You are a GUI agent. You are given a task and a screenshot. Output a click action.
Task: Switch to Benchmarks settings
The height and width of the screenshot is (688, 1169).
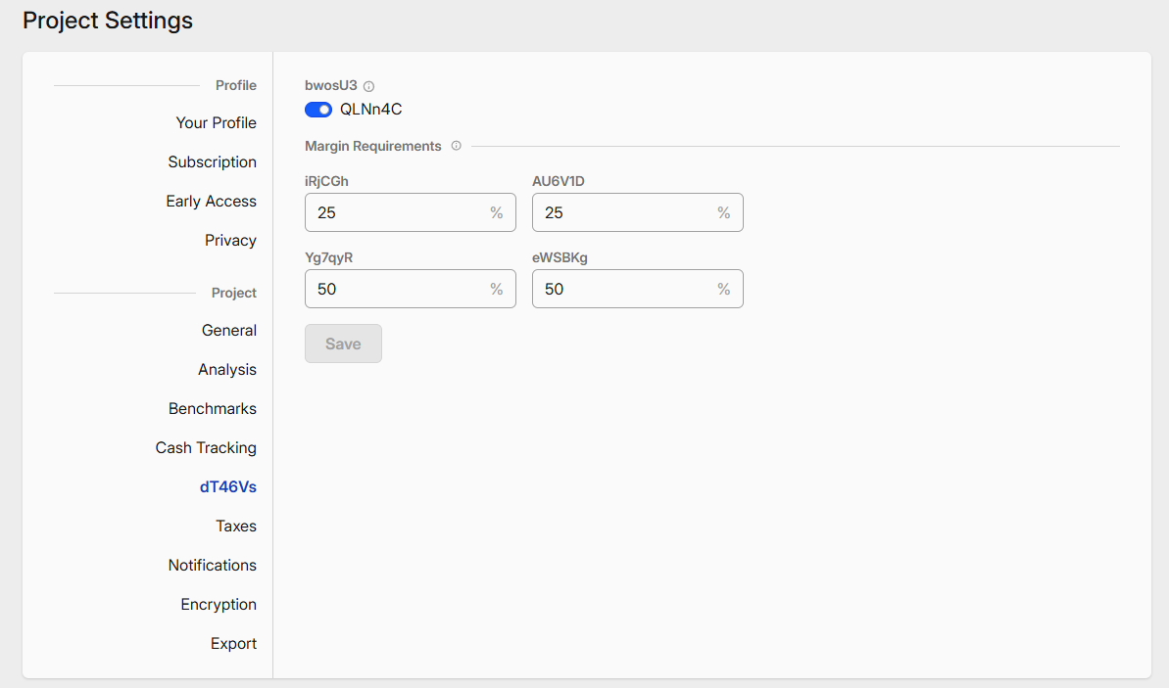(212, 408)
